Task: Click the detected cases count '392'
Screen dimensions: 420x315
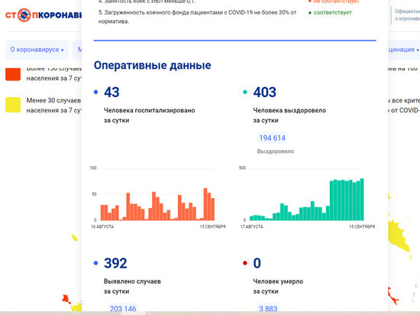Action: point(115,263)
